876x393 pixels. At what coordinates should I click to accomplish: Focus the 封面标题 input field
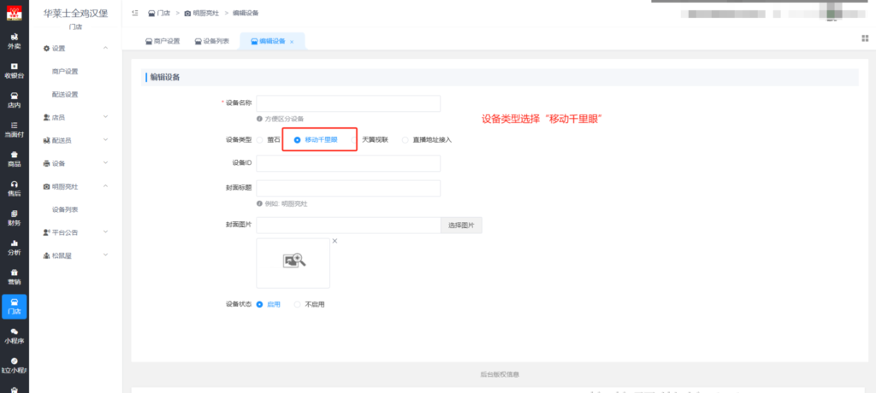348,188
